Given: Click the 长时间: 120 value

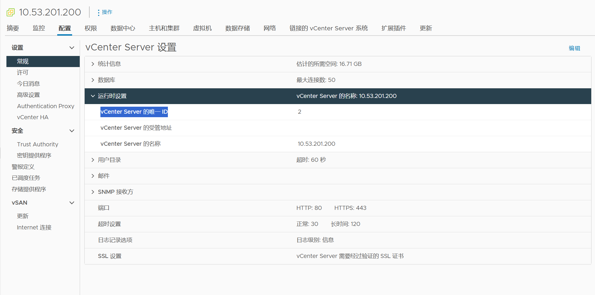Looking at the screenshot, I should [x=345, y=224].
